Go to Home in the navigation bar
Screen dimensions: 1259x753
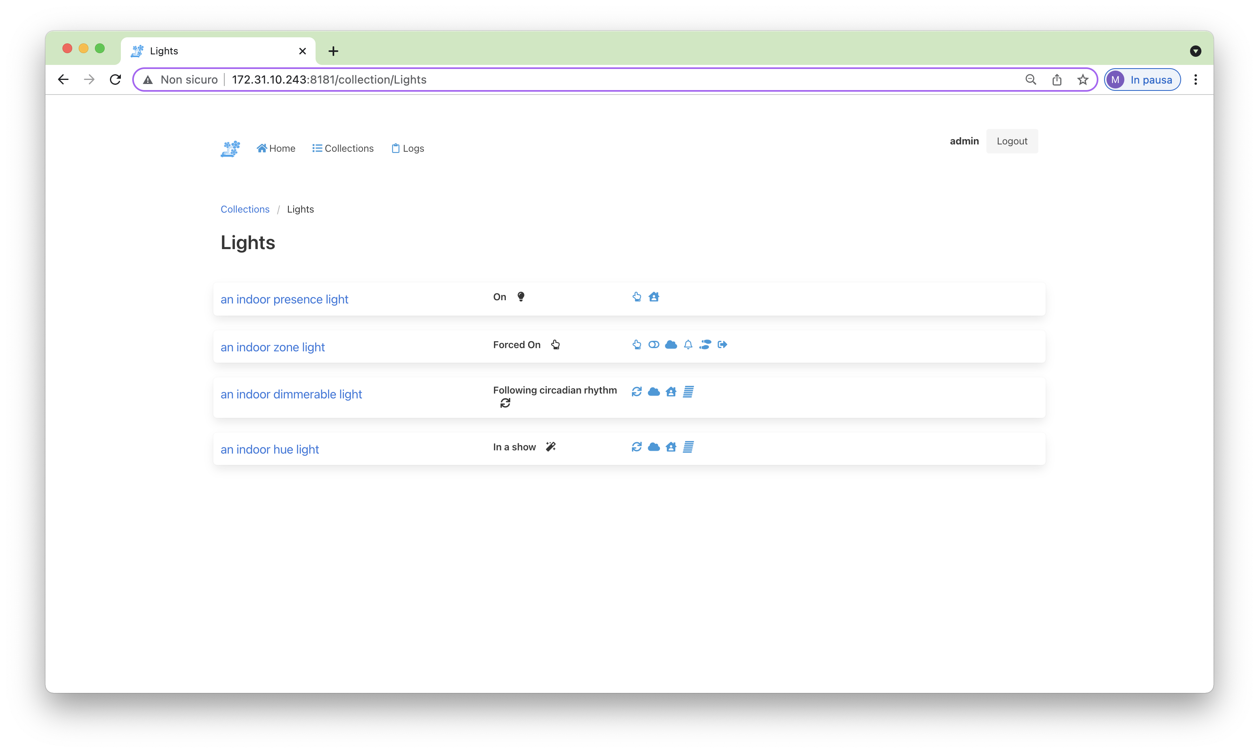click(x=276, y=148)
